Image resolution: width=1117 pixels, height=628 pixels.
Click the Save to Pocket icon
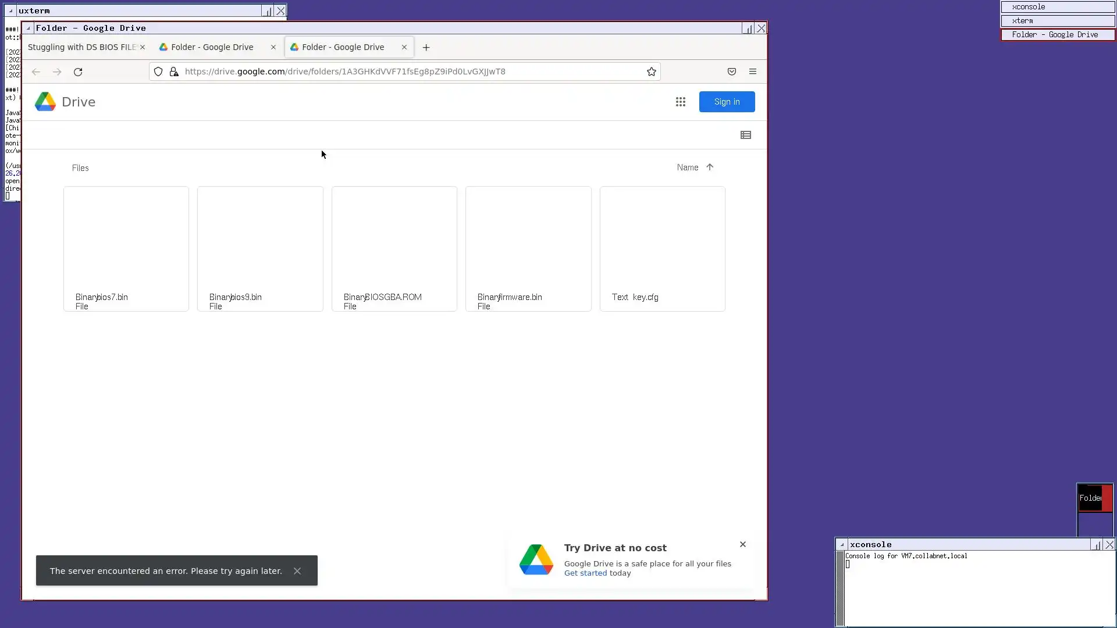[x=731, y=72]
